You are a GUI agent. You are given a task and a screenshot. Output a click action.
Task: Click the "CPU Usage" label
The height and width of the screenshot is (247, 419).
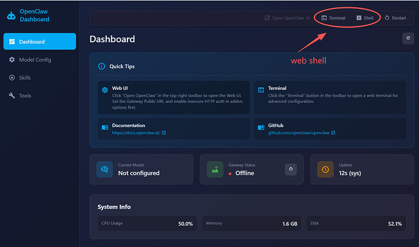point(112,223)
